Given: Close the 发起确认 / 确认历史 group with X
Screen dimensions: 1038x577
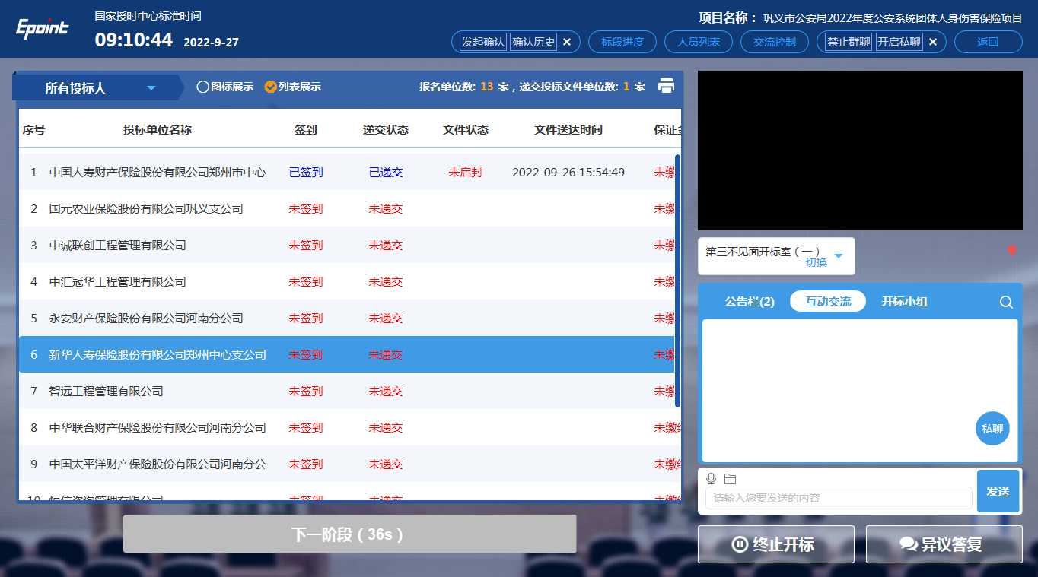Looking at the screenshot, I should (567, 42).
